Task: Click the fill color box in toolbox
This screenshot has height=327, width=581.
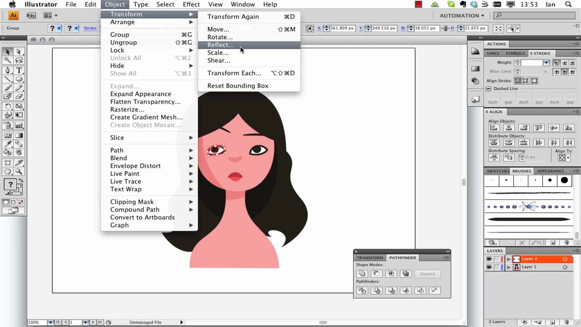Action: pyautogui.click(x=10, y=184)
